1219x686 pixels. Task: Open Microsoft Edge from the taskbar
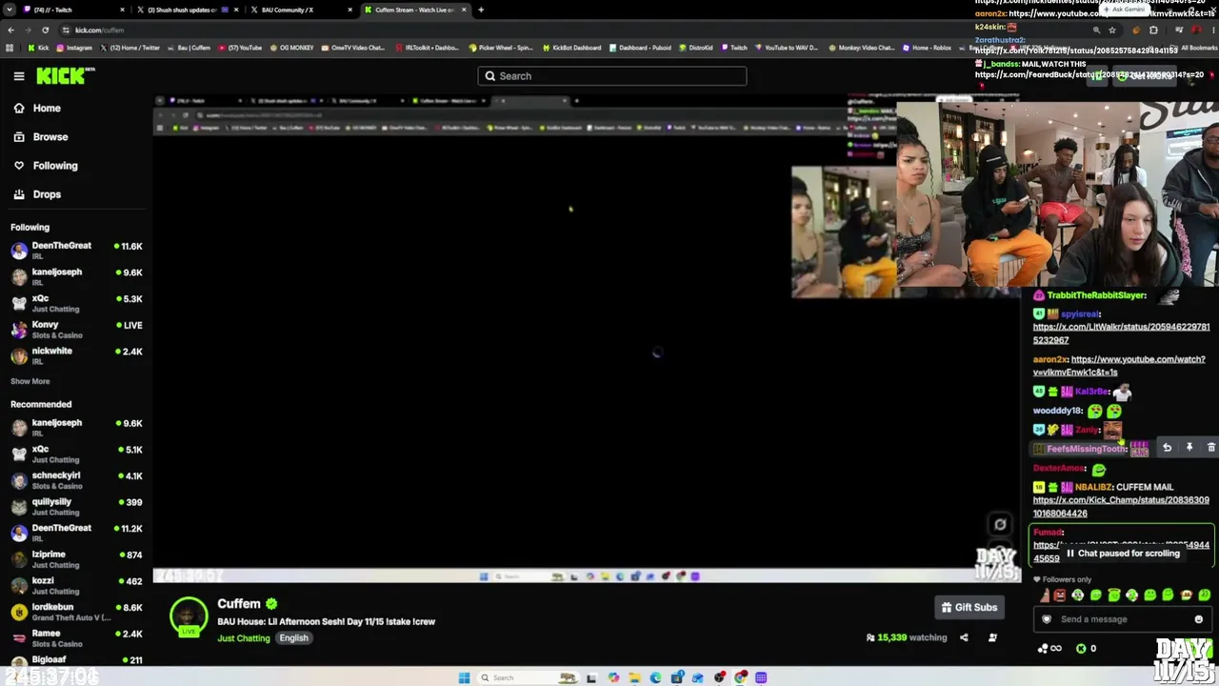pos(655,678)
